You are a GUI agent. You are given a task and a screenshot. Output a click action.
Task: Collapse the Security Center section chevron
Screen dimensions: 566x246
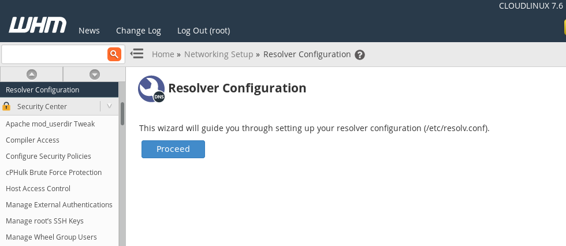click(x=109, y=106)
